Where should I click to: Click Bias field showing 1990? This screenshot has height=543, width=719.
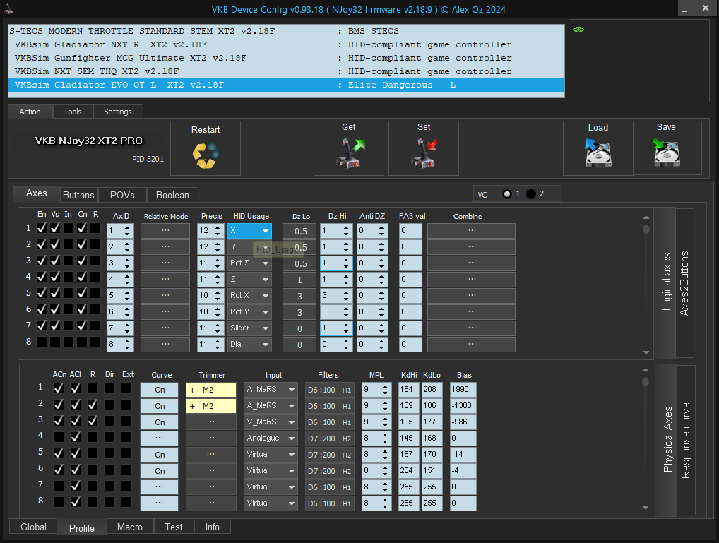click(x=463, y=390)
